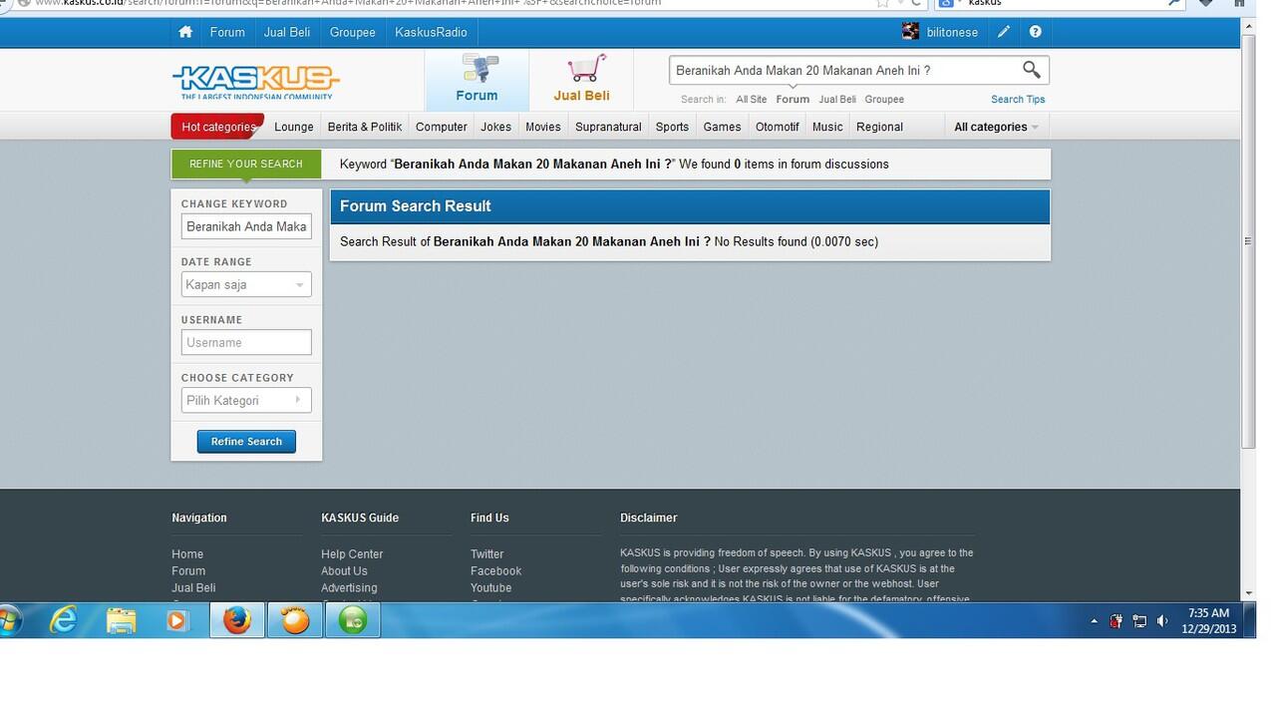
Task: Click the orange round app in taskbar
Action: tap(295, 620)
